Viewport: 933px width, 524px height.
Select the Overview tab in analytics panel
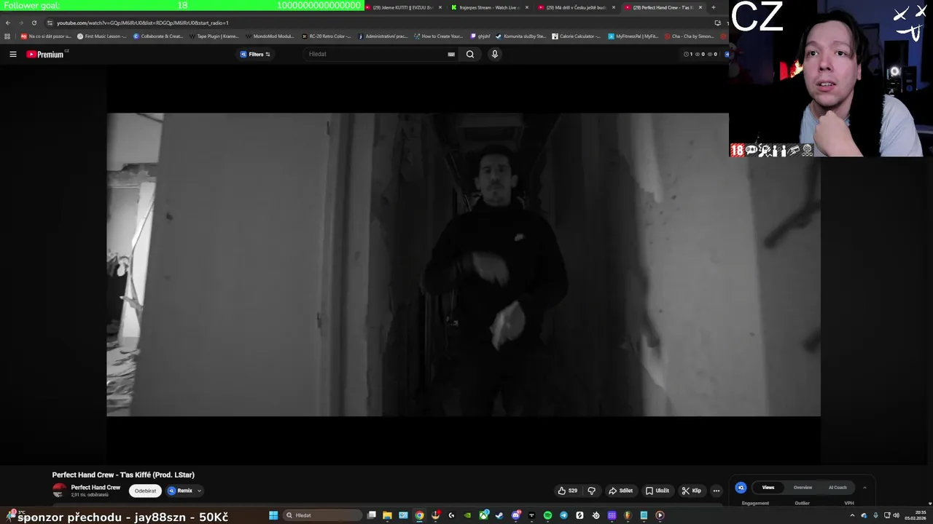click(x=803, y=488)
